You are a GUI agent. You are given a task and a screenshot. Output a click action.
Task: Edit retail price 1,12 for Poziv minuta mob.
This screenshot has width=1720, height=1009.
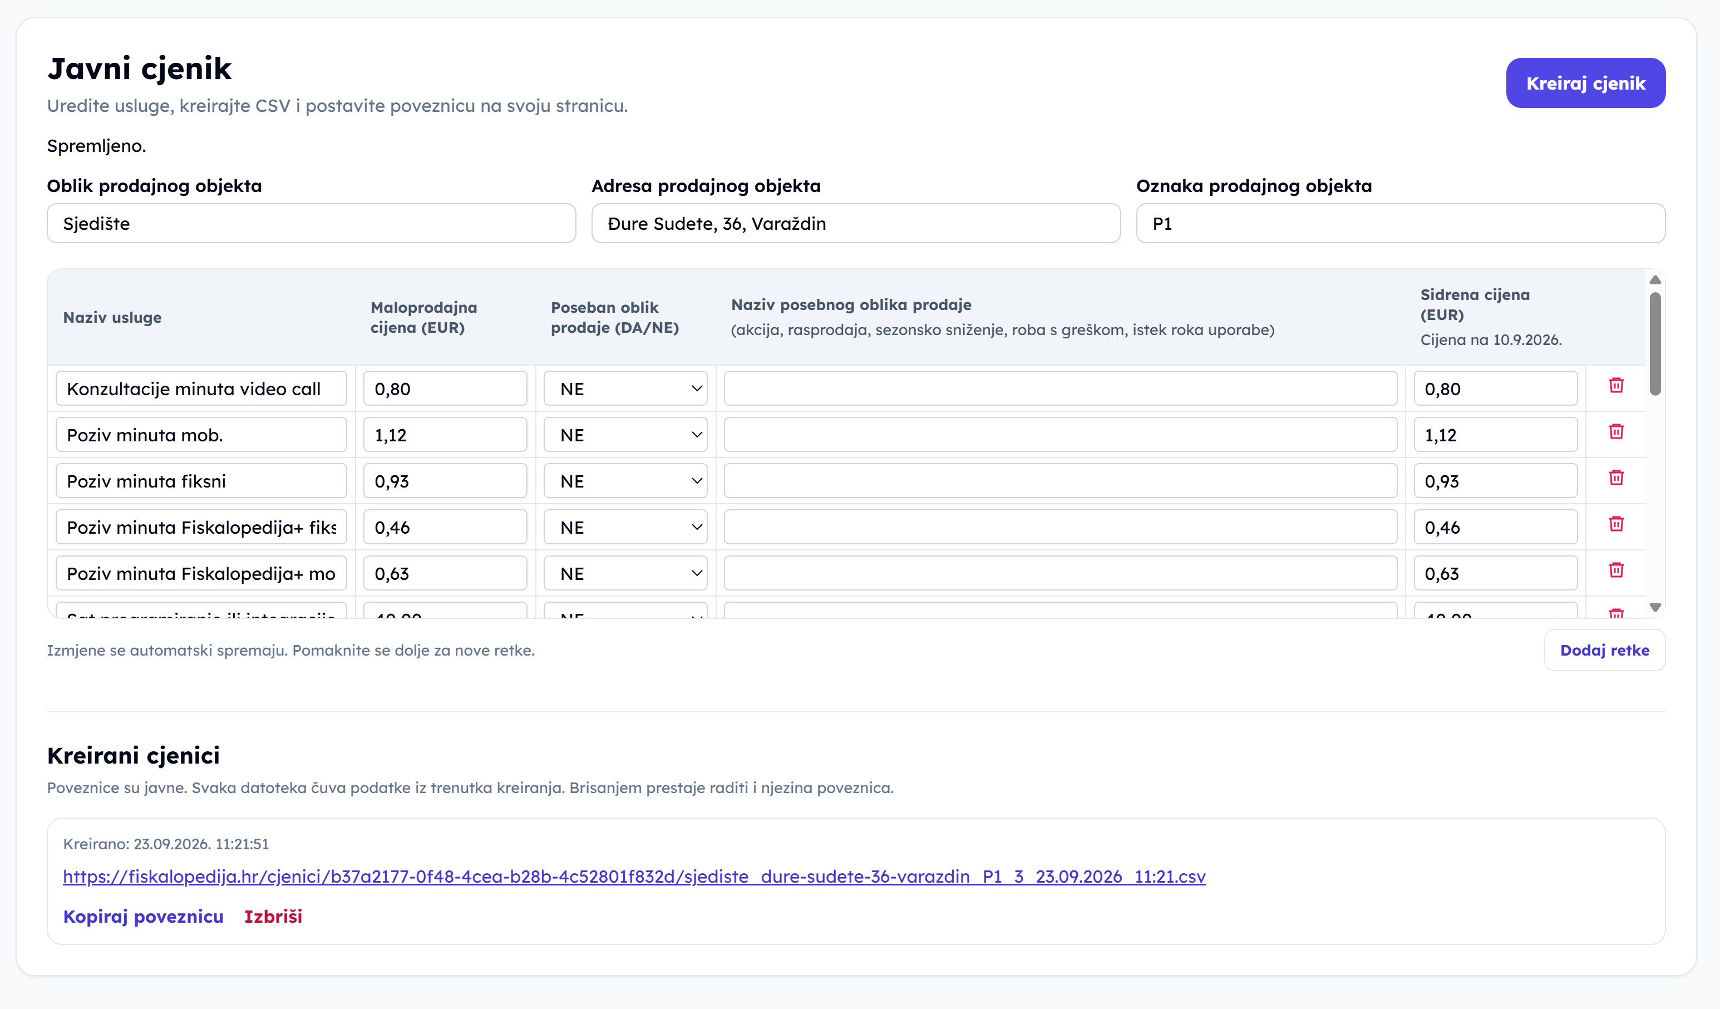pyautogui.click(x=445, y=435)
